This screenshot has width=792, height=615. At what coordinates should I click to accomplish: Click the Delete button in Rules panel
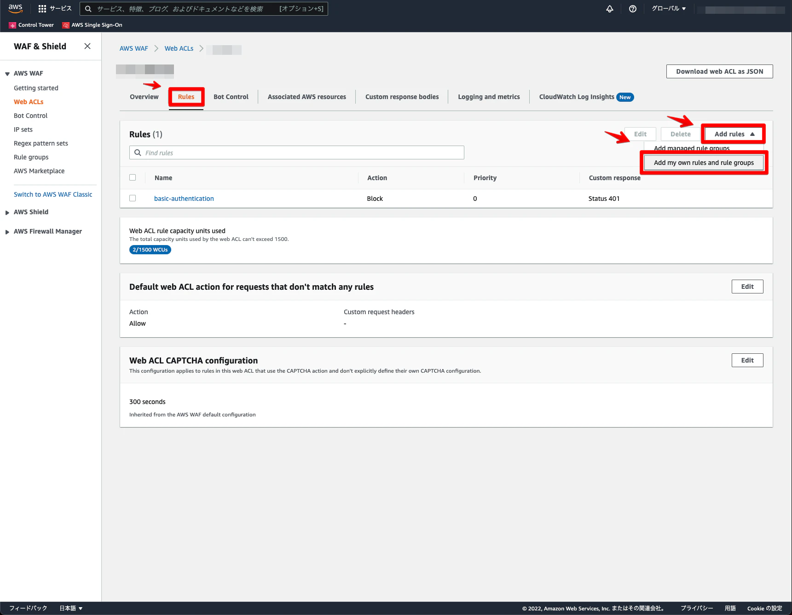(x=680, y=134)
